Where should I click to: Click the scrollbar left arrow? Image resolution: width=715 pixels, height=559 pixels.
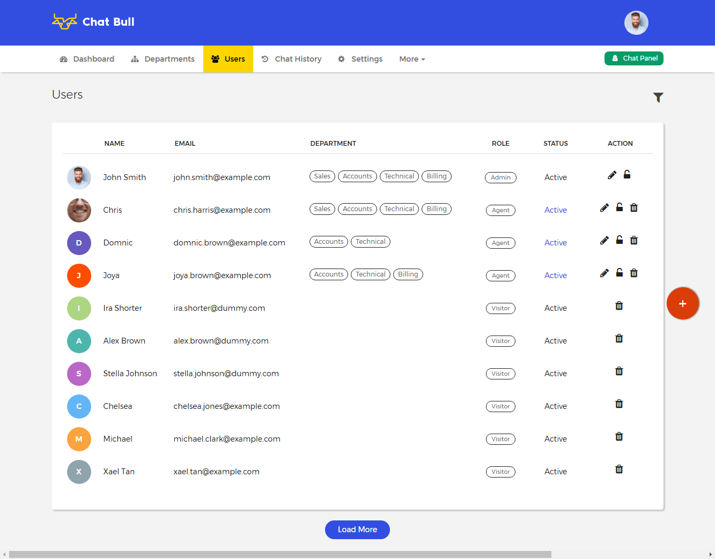point(4,555)
